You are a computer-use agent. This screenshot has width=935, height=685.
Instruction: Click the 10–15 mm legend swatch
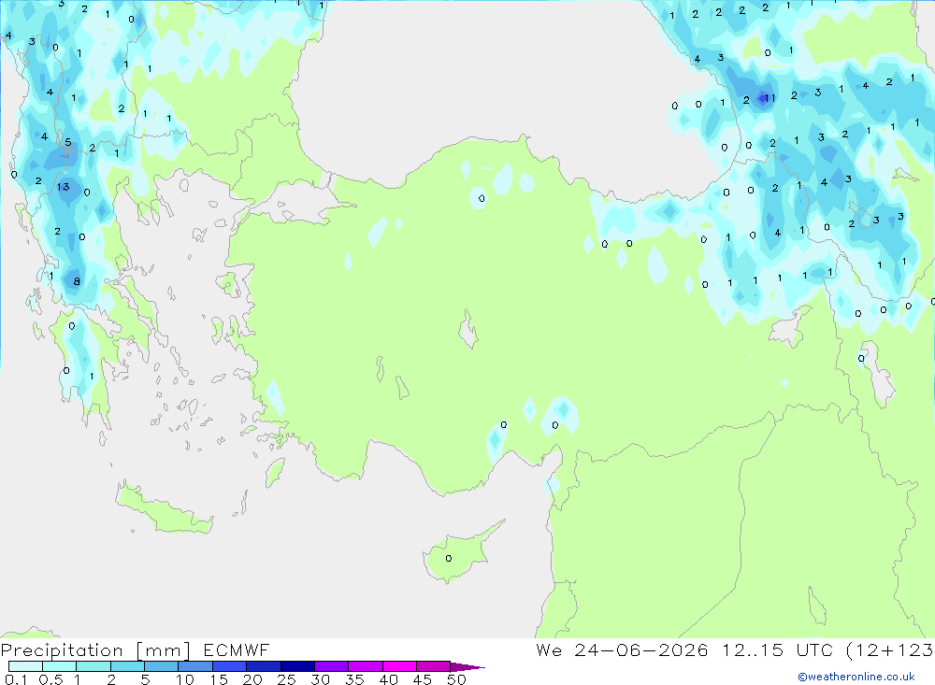click(195, 666)
